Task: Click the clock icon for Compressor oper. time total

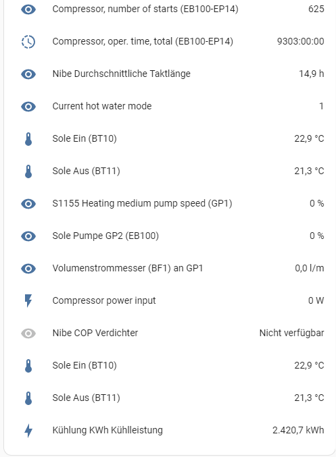Action: (28, 42)
